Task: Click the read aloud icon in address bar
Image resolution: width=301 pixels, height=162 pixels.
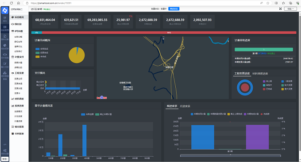Action: pos(262,3)
